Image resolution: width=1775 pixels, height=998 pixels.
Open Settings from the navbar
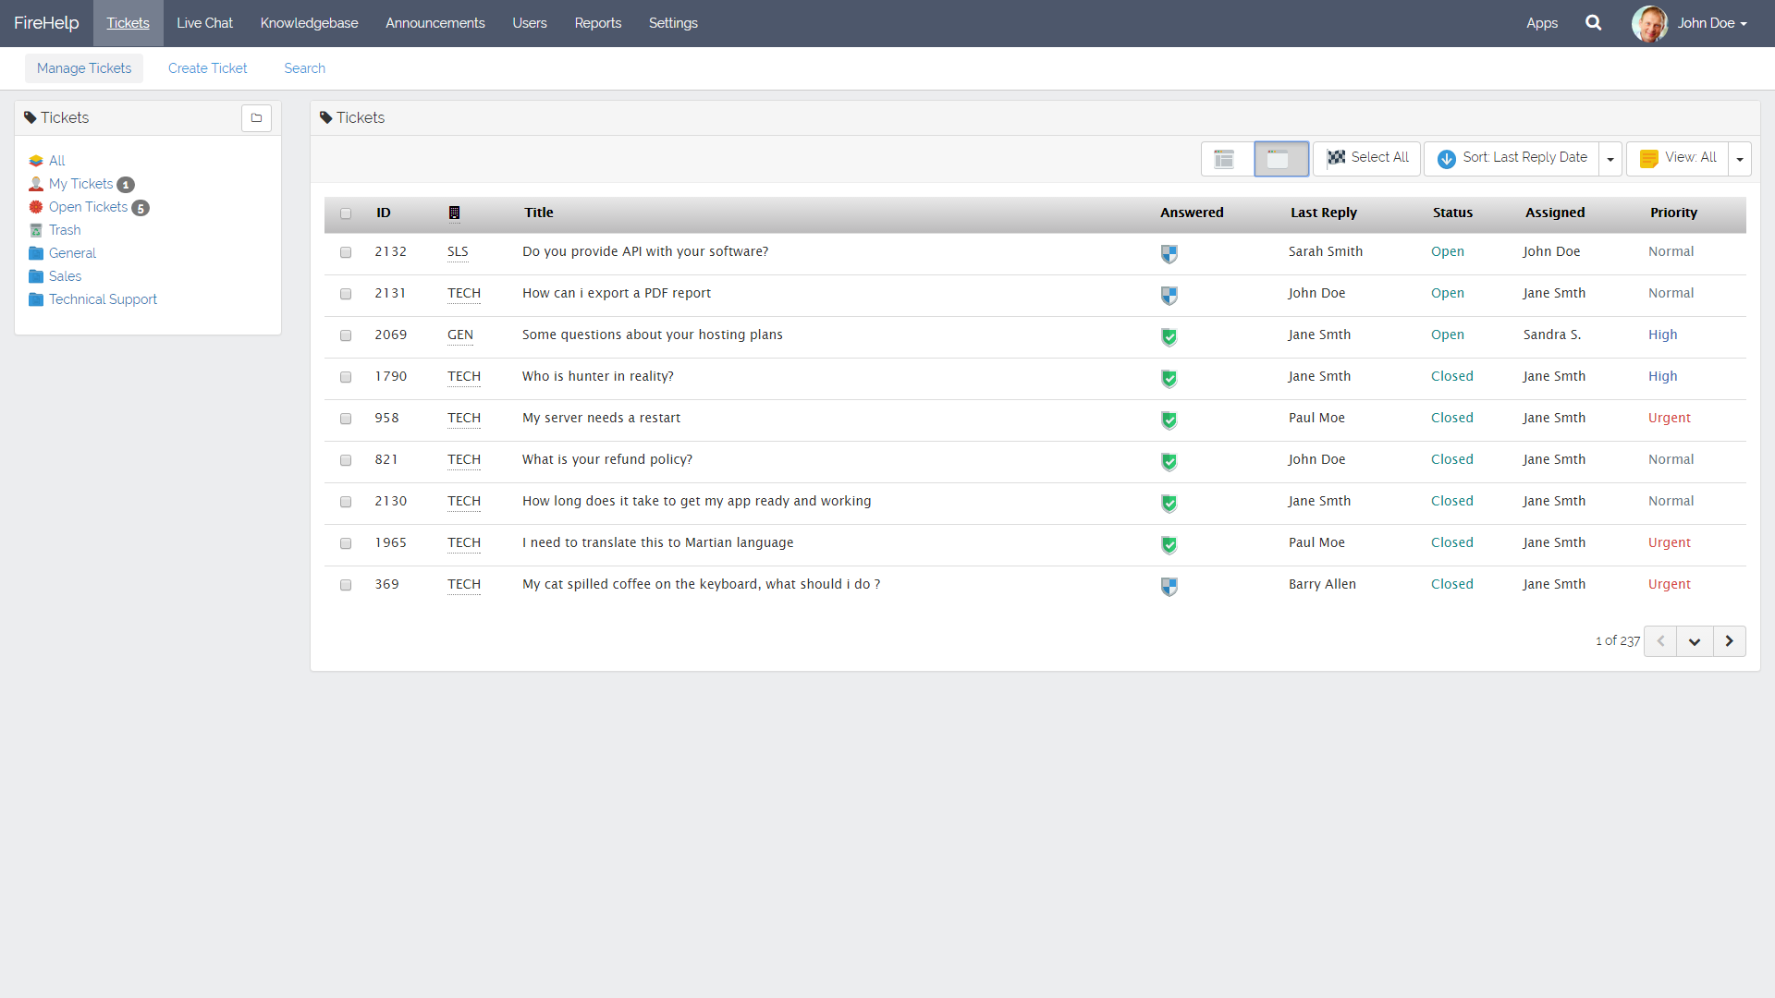point(673,23)
